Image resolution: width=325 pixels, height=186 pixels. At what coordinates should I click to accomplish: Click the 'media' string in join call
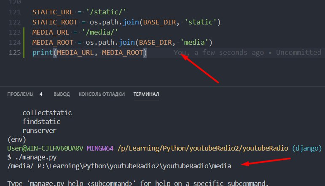(194, 43)
